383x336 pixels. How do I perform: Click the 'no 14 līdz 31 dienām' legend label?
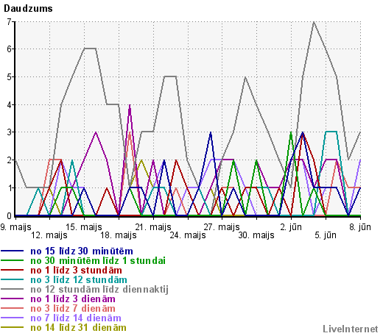(x=78, y=328)
